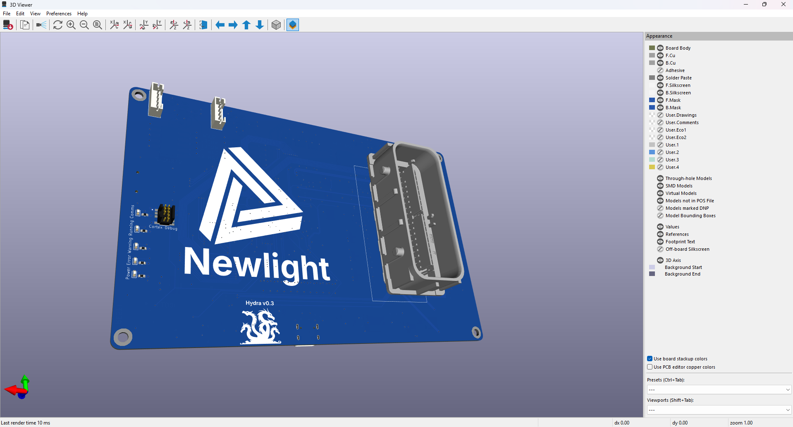This screenshot has height=427, width=793.
Task: Zoom in on the board
Action: [x=71, y=25]
